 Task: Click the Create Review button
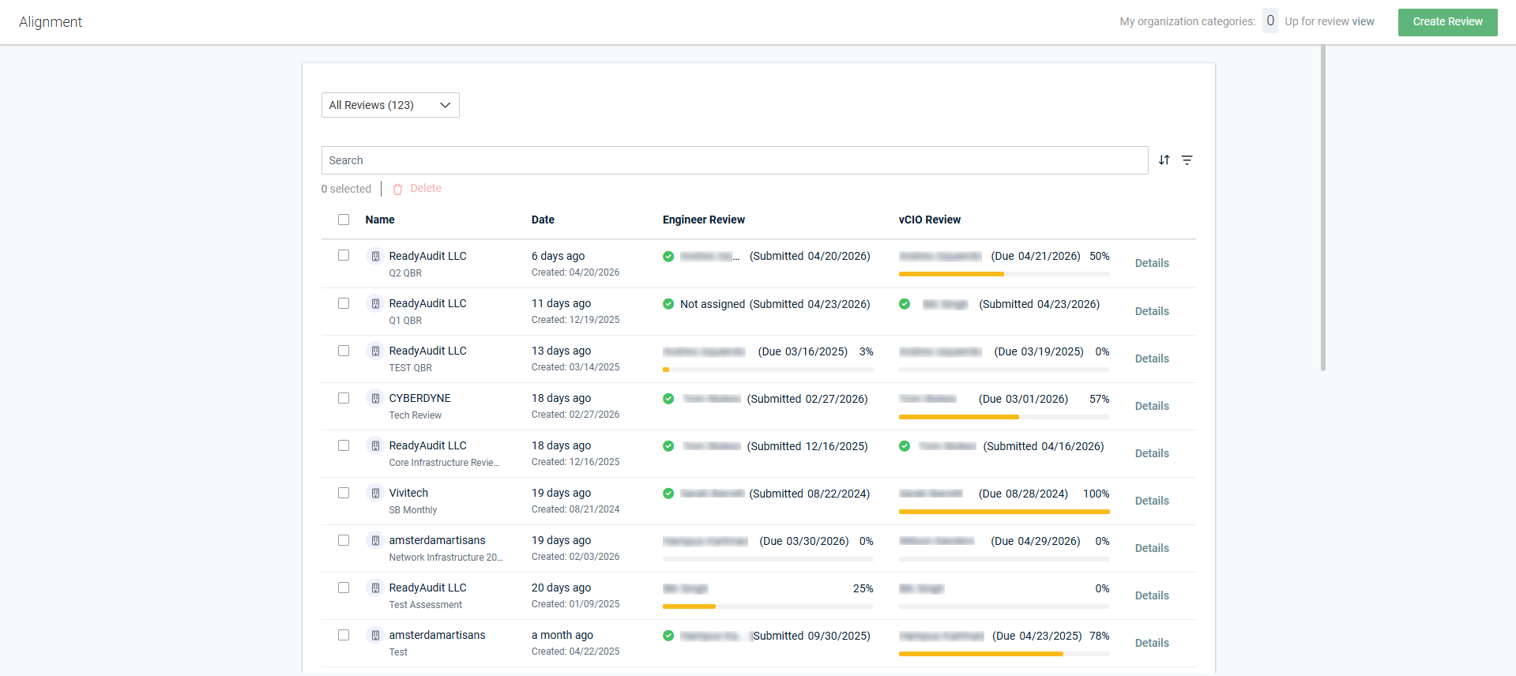point(1447,22)
